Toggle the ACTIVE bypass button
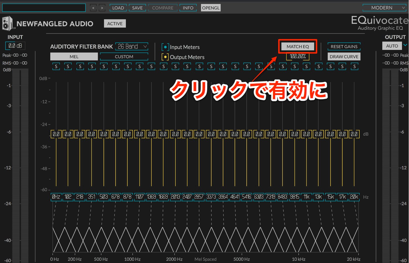 (x=115, y=24)
